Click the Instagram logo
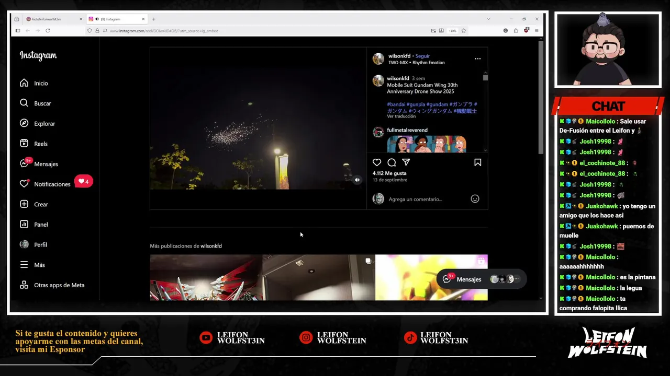 tap(38, 55)
